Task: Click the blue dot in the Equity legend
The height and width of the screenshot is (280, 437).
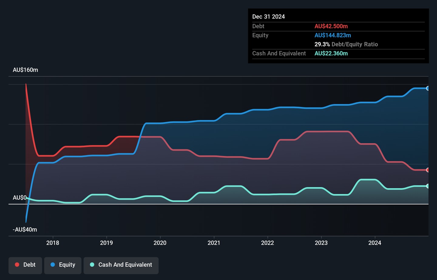Action: pyautogui.click(x=53, y=265)
